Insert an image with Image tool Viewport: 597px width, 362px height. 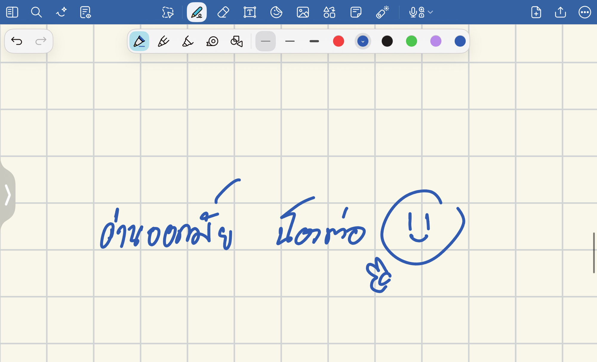point(303,12)
